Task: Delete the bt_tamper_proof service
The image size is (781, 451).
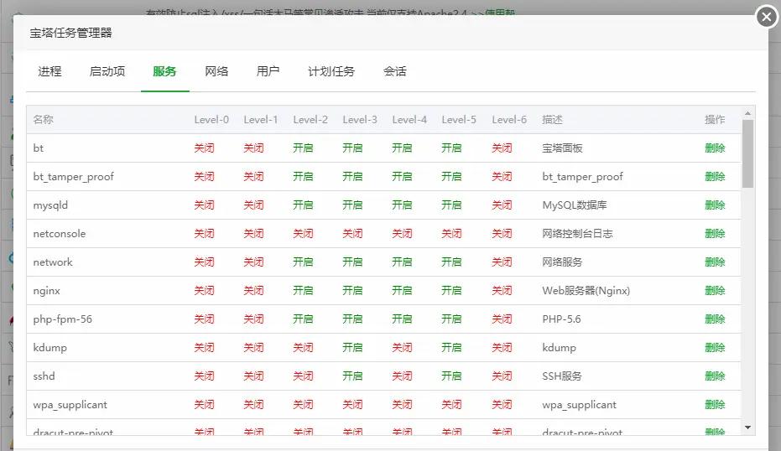Action: [x=715, y=177]
